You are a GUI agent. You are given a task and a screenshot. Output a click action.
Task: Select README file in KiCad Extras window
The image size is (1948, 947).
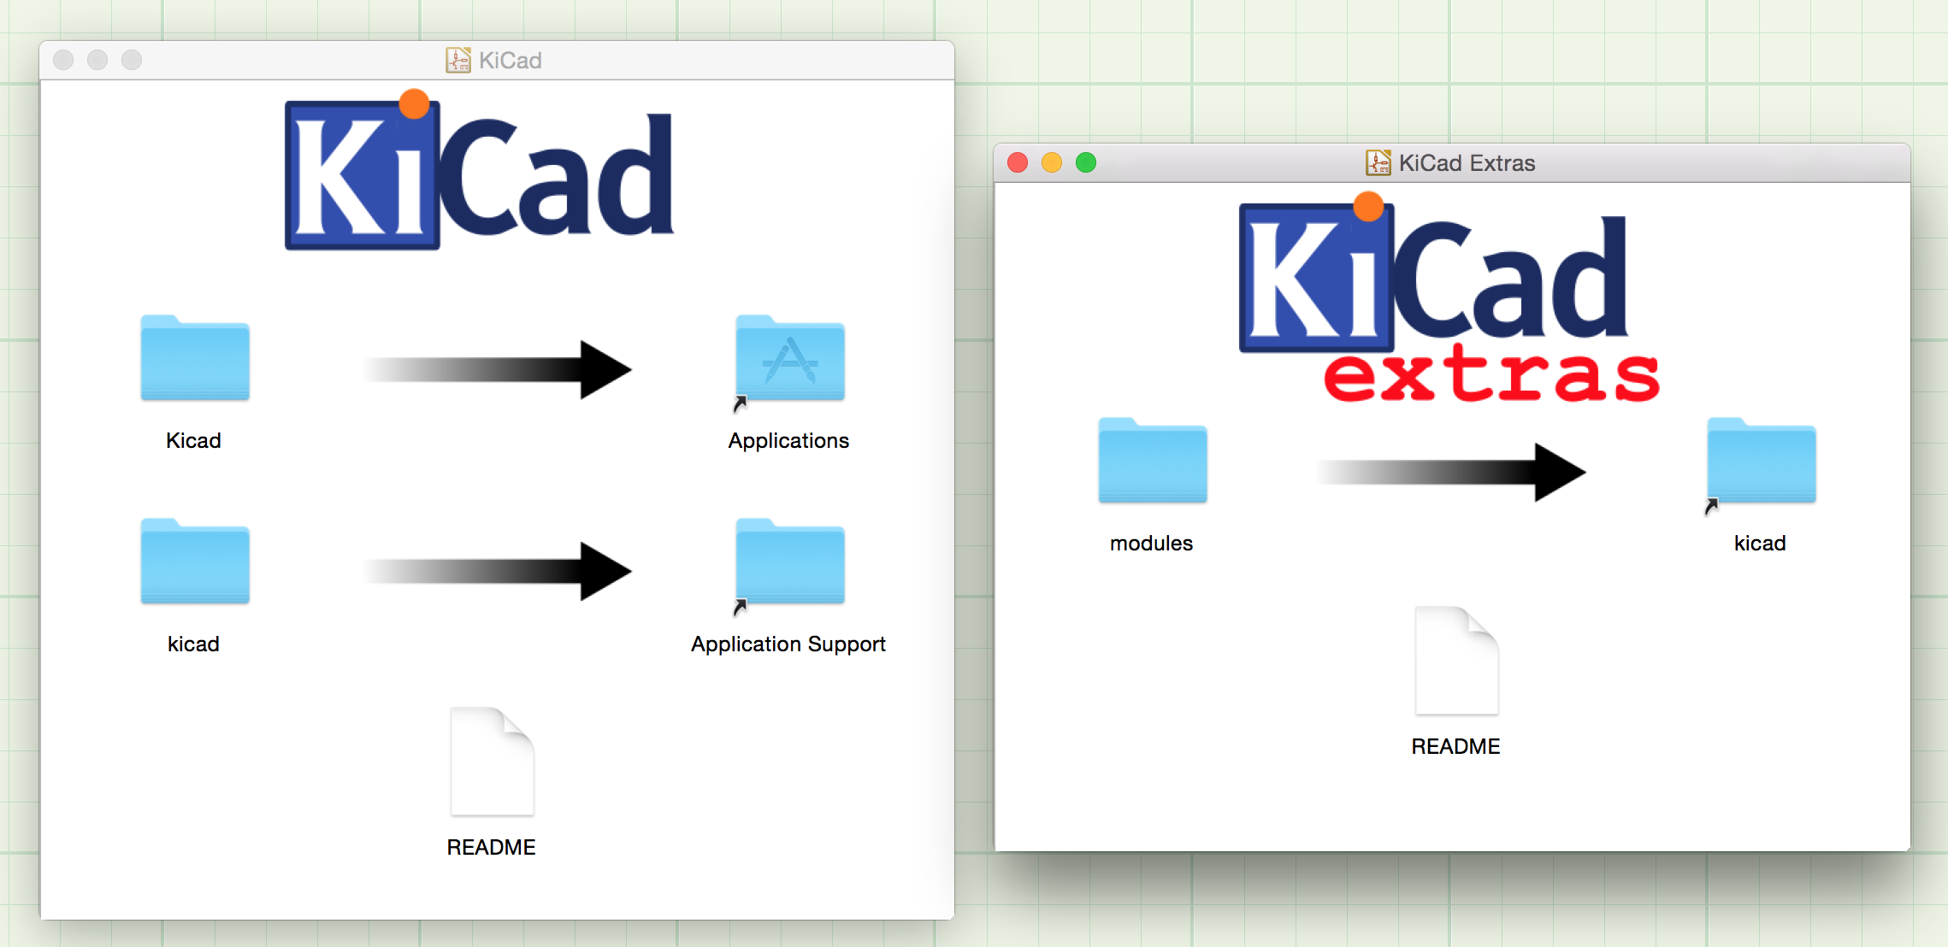(1456, 662)
